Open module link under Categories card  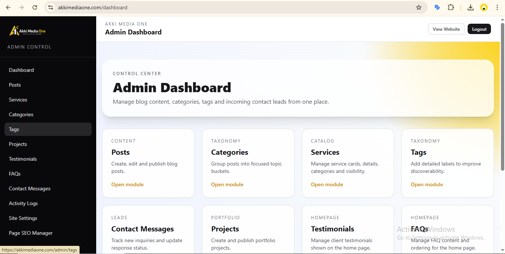point(227,184)
